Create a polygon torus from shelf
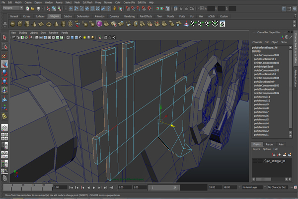Screen dimensions: 298x199 coord(49,24)
